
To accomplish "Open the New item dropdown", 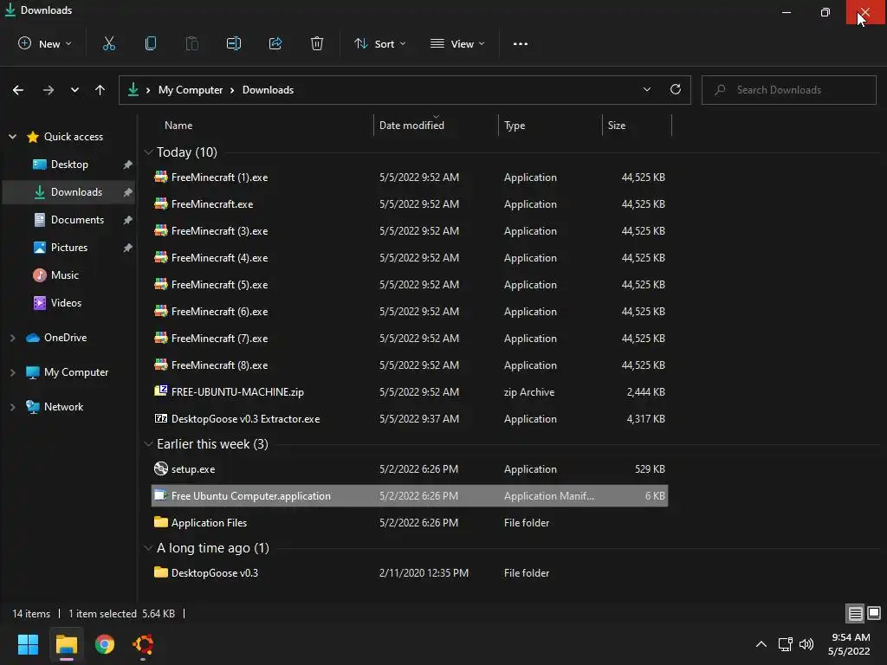I will point(45,43).
